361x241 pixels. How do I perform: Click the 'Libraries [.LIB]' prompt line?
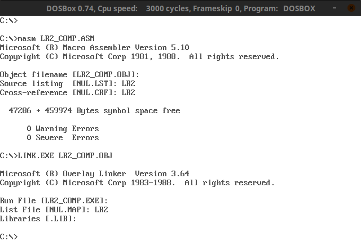coord(38,219)
